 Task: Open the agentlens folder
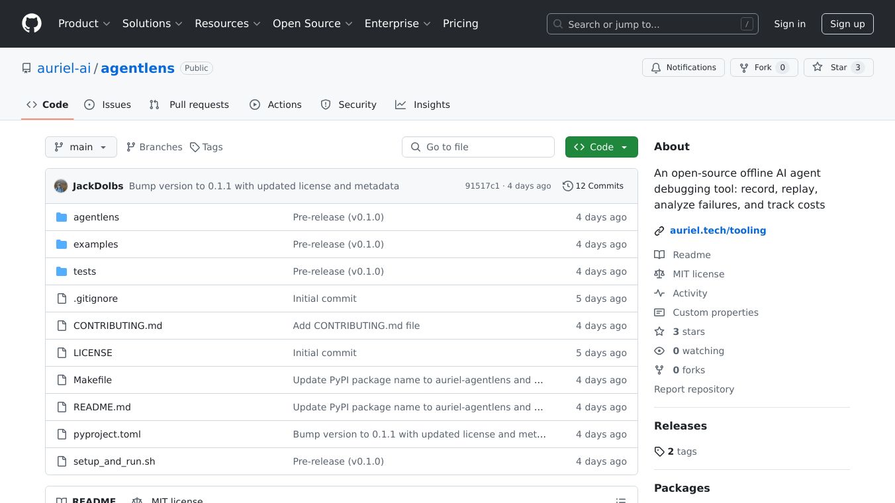pyautogui.click(x=96, y=217)
